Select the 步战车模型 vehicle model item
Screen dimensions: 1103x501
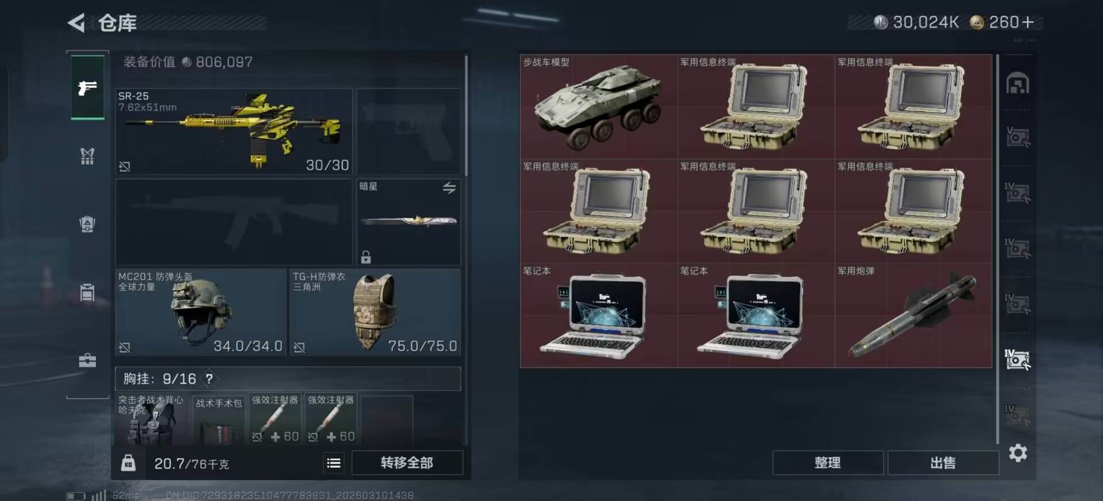599,107
